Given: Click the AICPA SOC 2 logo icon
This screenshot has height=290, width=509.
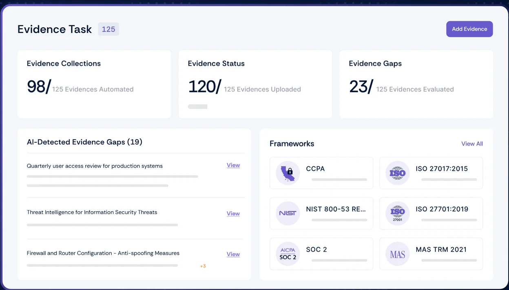Looking at the screenshot, I should [288, 254].
